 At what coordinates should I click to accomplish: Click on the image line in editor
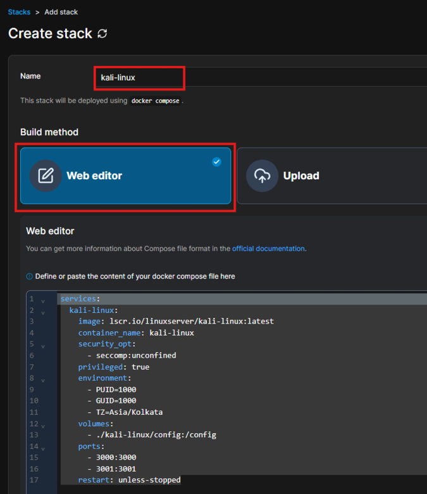pyautogui.click(x=176, y=321)
